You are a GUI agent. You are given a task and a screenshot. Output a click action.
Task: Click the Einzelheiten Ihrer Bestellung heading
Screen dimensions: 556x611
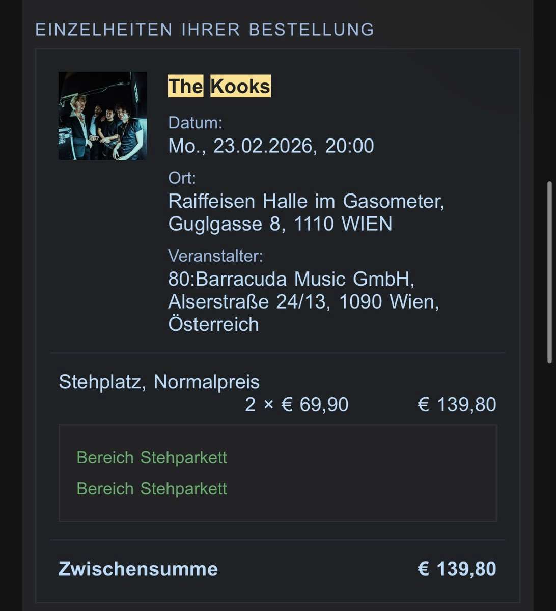tap(205, 30)
